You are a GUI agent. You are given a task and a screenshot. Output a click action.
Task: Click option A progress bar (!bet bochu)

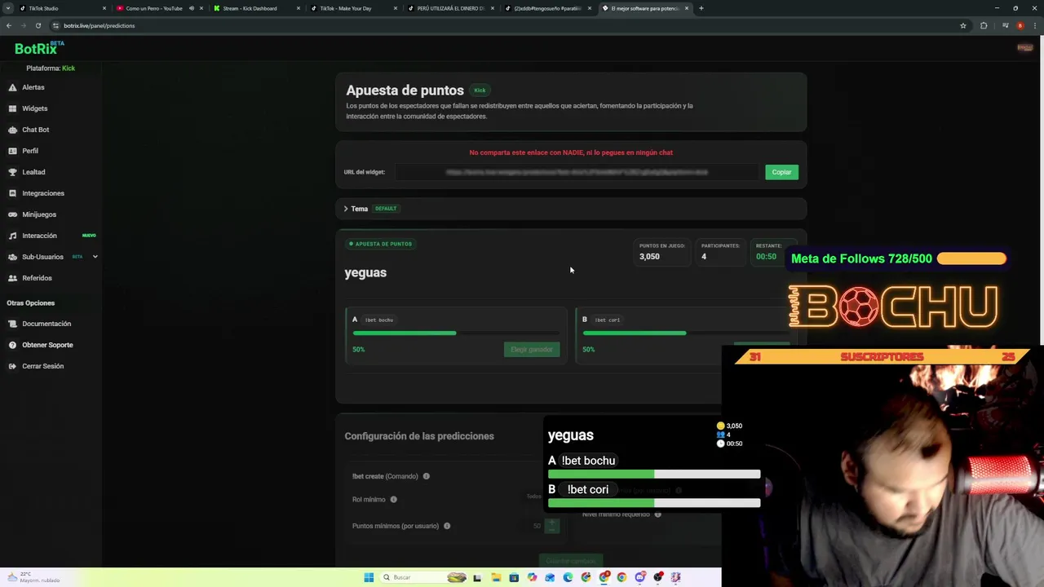click(x=456, y=333)
